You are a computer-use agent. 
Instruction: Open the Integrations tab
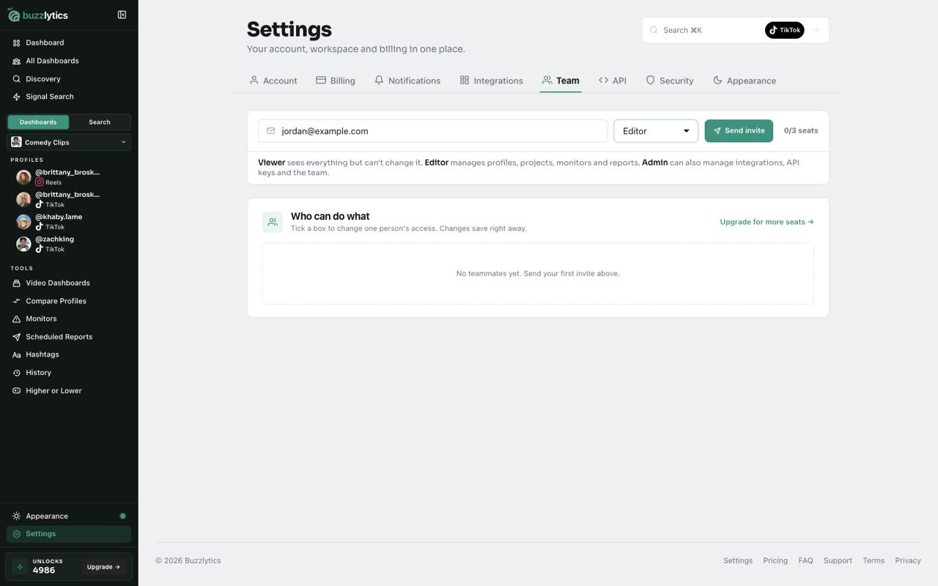[491, 81]
